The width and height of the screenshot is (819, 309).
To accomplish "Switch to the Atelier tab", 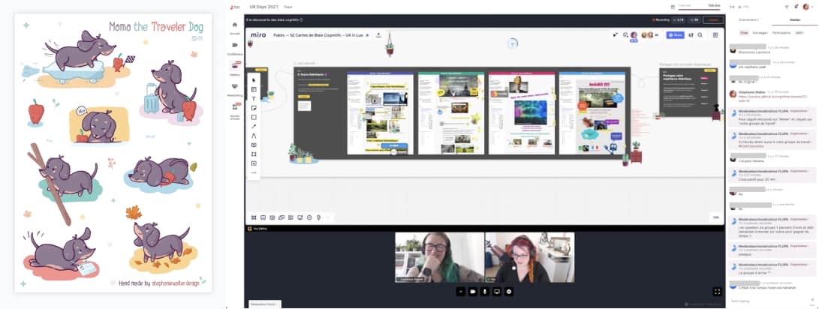I will (796, 19).
